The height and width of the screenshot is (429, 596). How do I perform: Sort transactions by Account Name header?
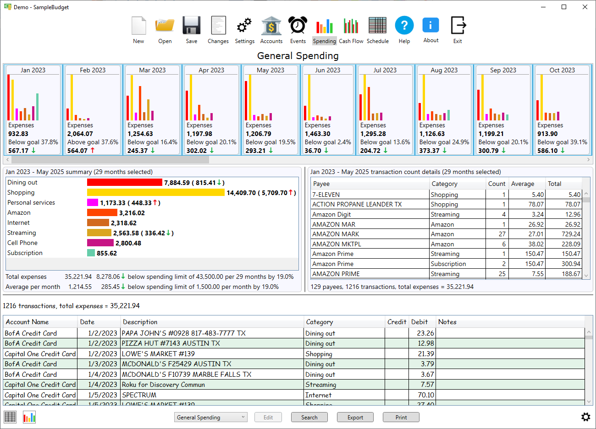40,322
